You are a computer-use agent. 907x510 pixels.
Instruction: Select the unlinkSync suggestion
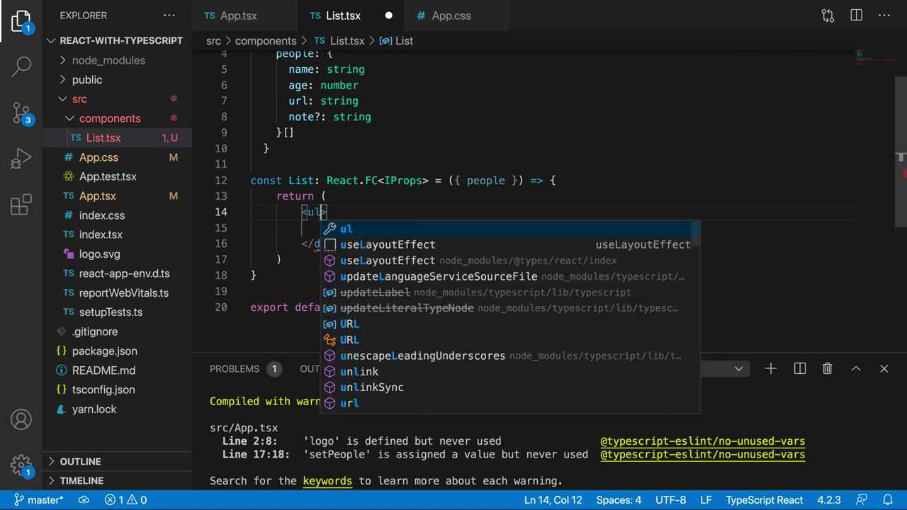510,387
